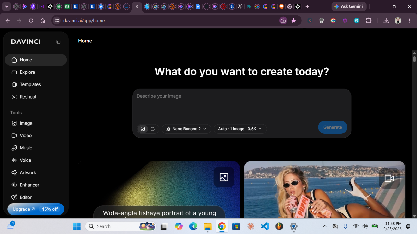Open the beach woman video card
The image size is (417, 234).
(324, 190)
